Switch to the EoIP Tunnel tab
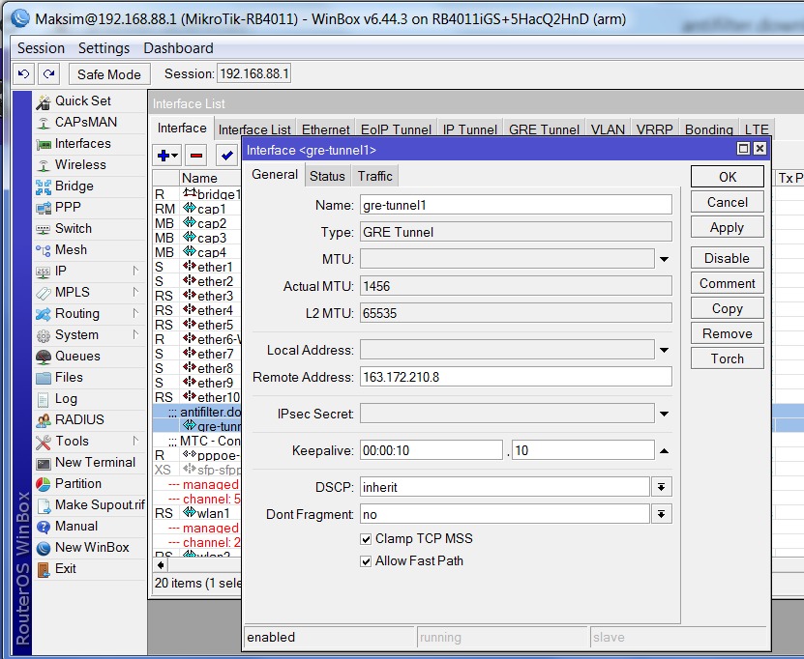 (x=396, y=129)
